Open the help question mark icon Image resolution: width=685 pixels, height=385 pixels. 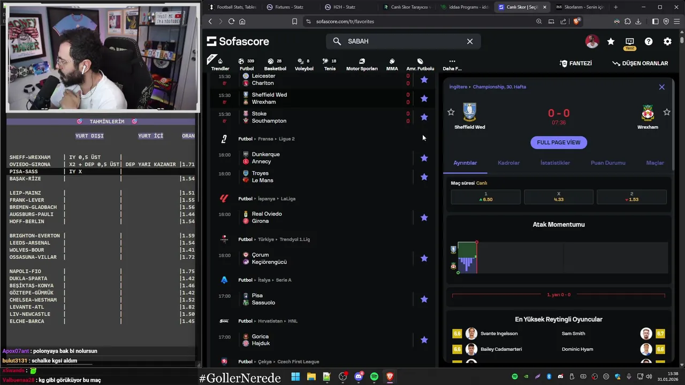(649, 41)
